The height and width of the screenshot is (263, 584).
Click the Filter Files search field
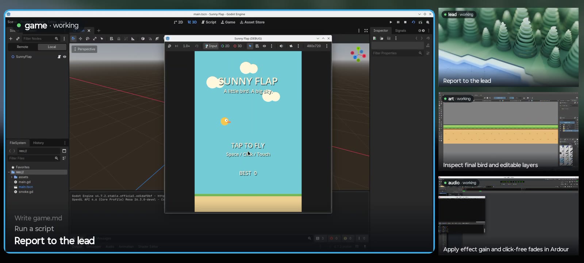point(34,158)
